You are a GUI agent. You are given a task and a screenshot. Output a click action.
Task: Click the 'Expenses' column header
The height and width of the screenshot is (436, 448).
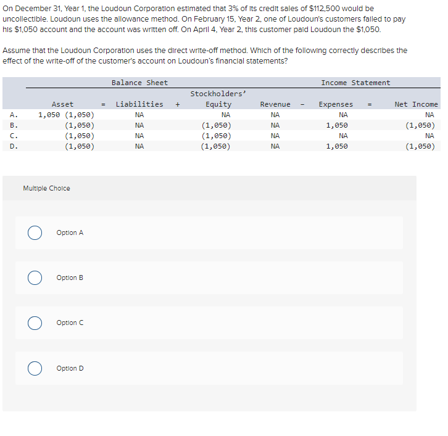coord(336,104)
